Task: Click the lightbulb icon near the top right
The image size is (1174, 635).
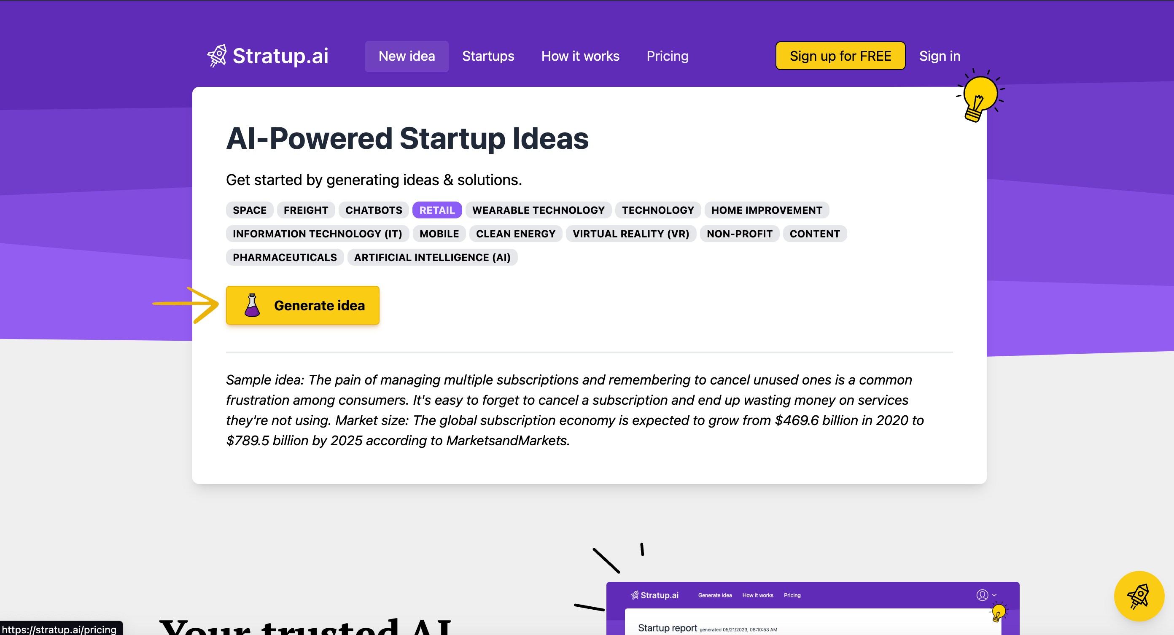Action: tap(981, 94)
